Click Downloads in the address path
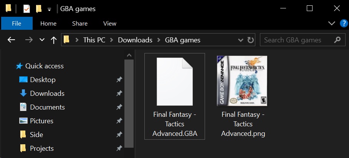The height and width of the screenshot is (158, 349). pos(135,40)
